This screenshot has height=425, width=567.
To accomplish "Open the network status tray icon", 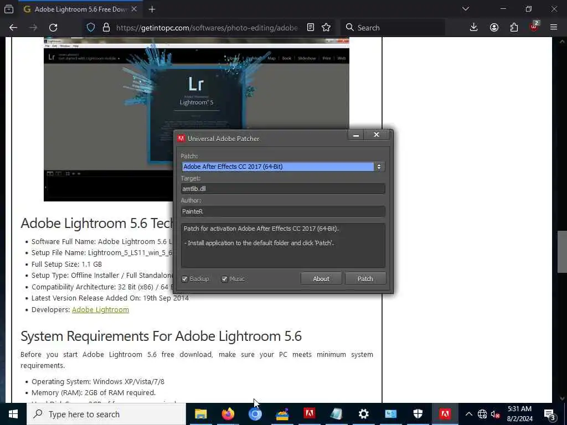I will pyautogui.click(x=482, y=414).
